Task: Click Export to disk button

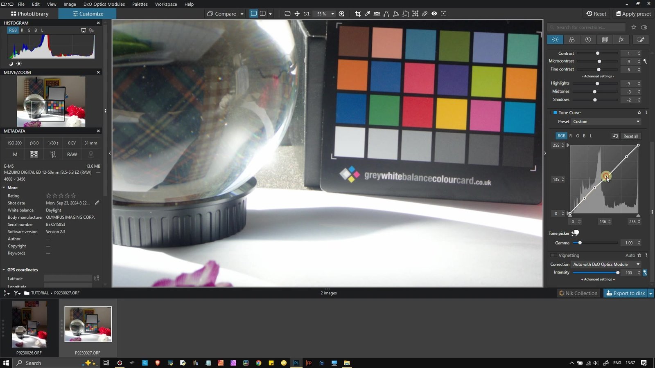Action: tap(626, 293)
